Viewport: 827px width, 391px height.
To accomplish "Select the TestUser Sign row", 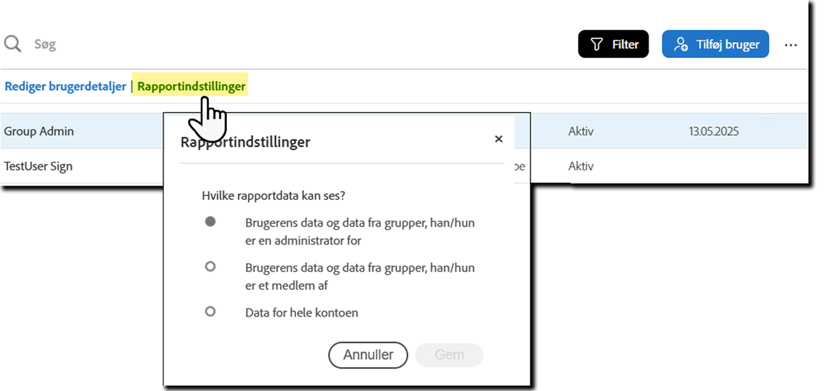I will coord(38,166).
